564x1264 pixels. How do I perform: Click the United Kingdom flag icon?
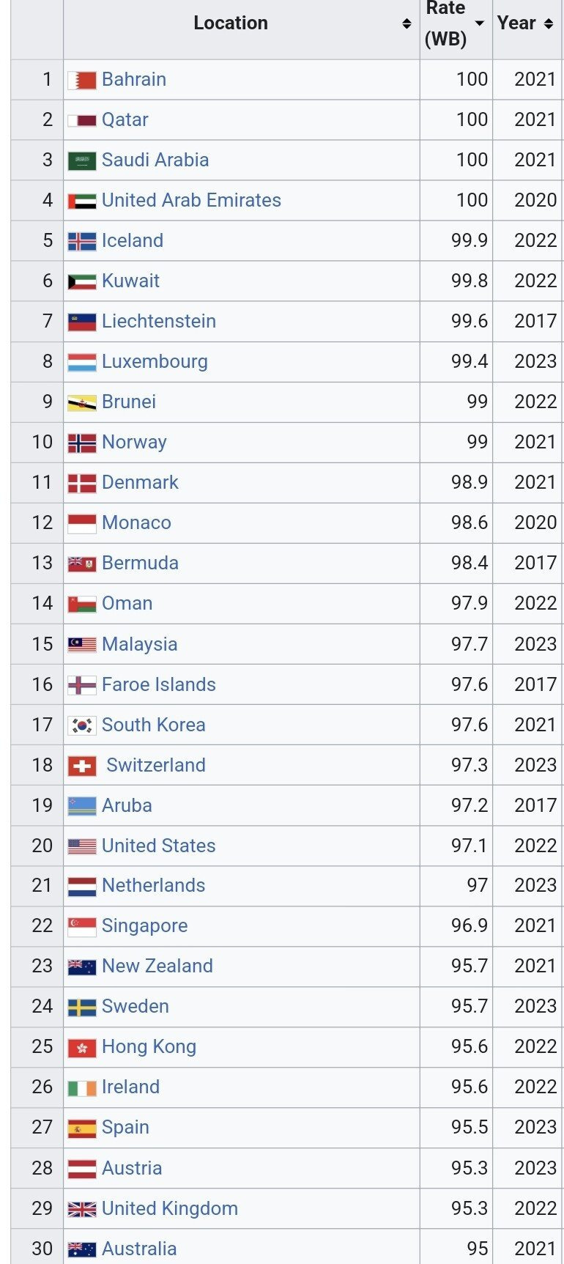82,1209
